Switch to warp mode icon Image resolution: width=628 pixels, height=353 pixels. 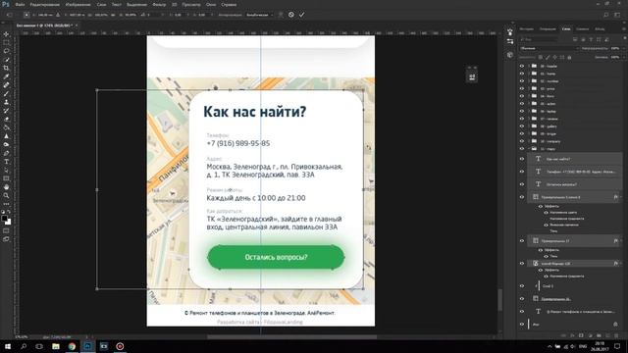[281, 15]
